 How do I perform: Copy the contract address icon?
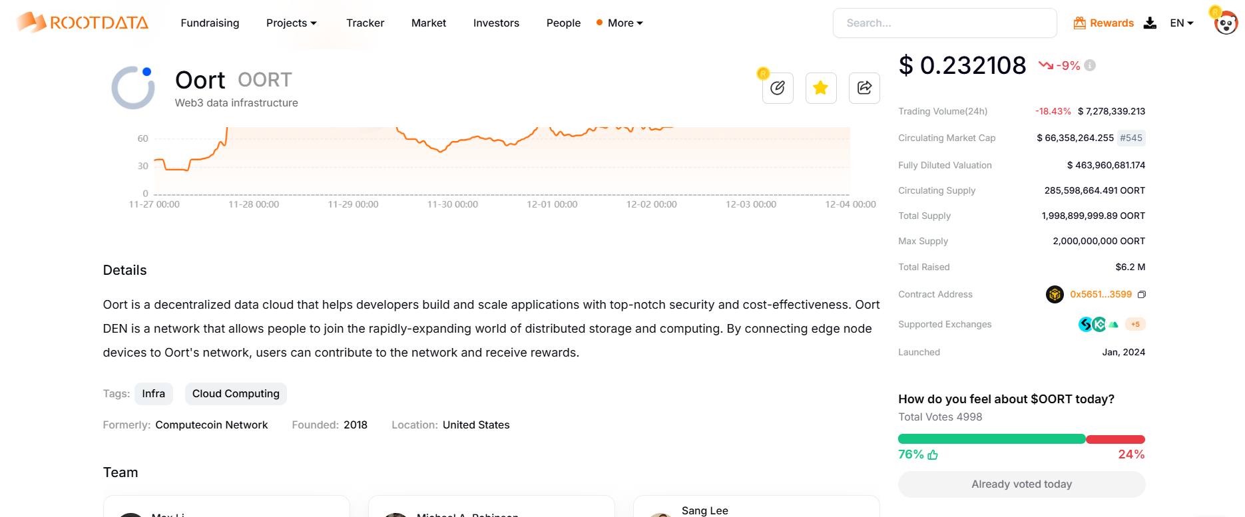point(1142,294)
